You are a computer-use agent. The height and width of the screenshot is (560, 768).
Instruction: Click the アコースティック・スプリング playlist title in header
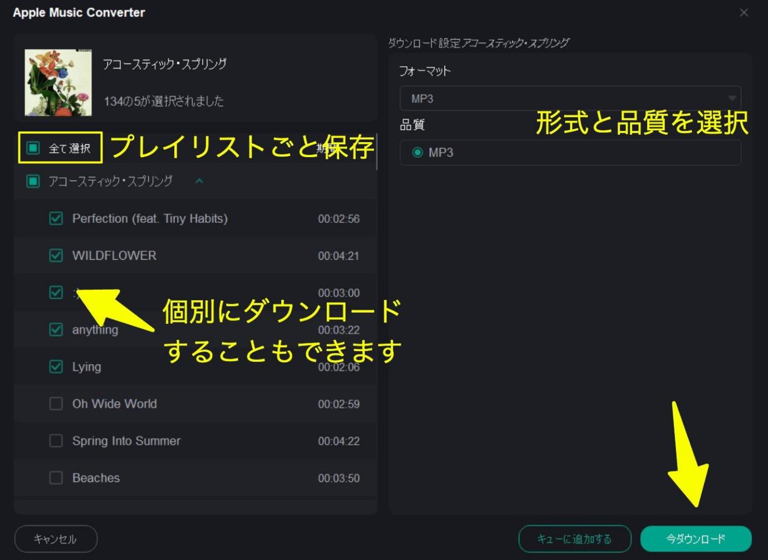165,64
